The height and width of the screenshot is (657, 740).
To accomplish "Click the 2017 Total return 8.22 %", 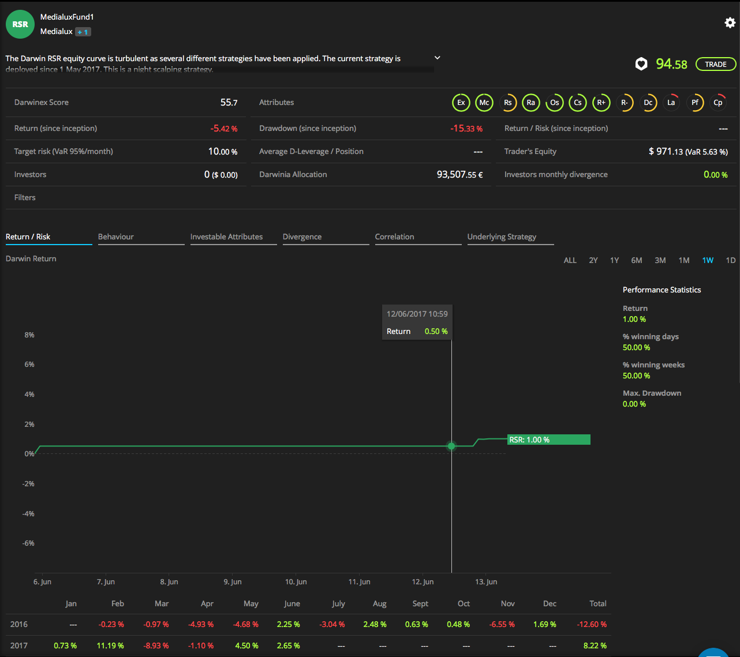I will [595, 645].
